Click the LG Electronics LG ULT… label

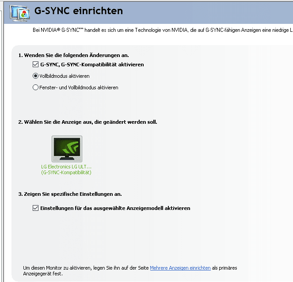tap(66, 167)
